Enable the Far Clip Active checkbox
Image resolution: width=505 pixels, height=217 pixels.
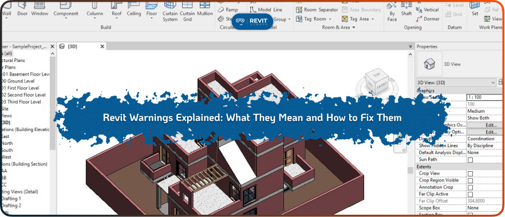470,195
